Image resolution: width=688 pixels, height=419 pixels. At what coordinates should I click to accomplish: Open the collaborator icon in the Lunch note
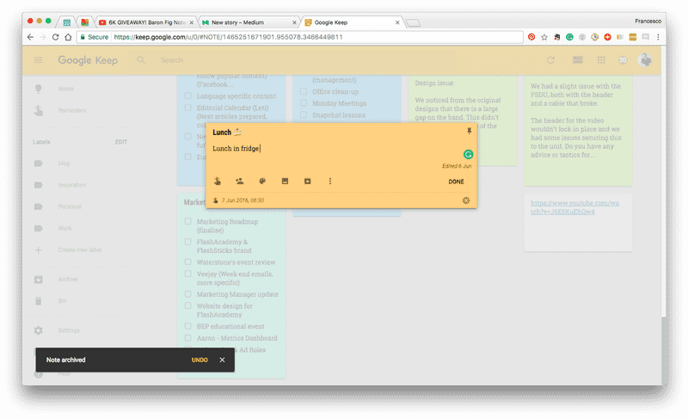tap(239, 181)
